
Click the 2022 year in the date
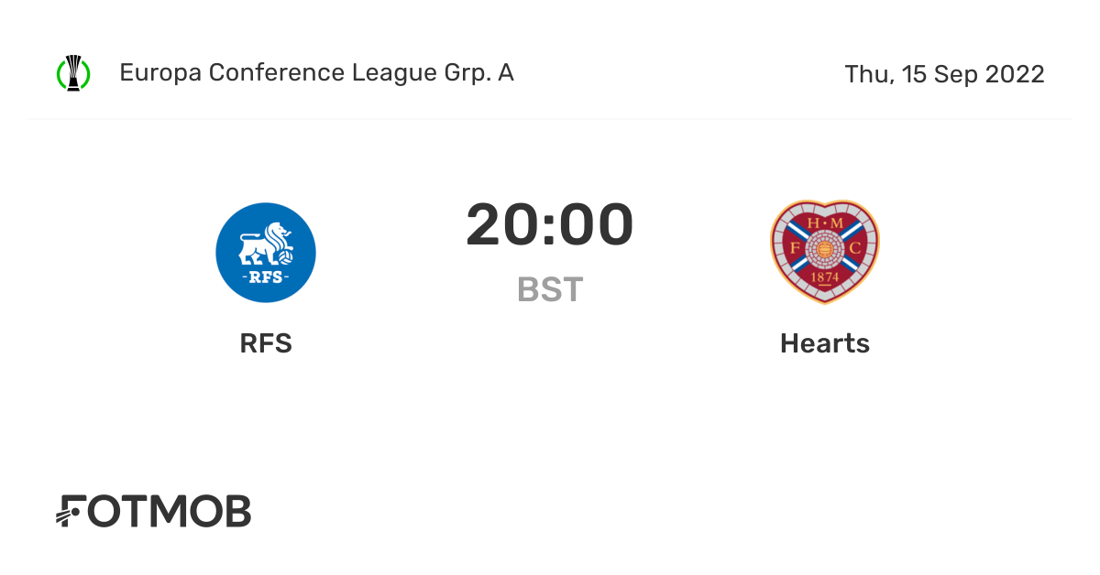click(x=1015, y=74)
